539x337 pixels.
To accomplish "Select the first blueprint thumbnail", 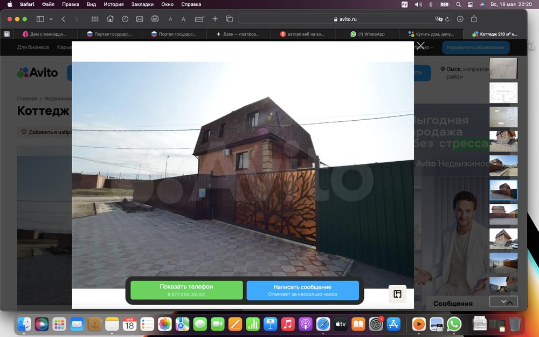I will [x=503, y=68].
